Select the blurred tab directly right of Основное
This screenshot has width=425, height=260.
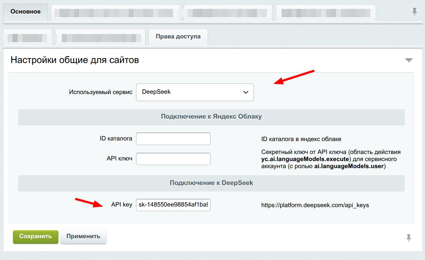(x=115, y=13)
